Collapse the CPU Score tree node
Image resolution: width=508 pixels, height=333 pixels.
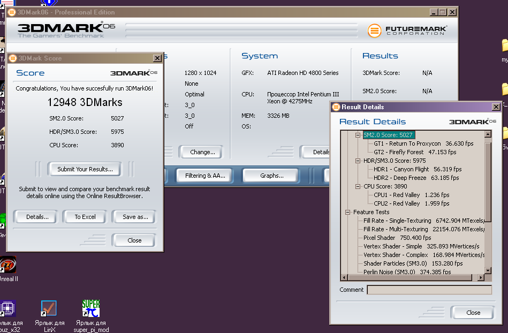(x=358, y=187)
